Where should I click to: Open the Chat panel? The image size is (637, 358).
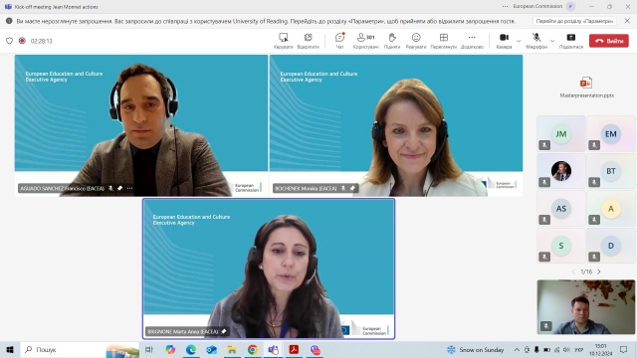click(339, 41)
